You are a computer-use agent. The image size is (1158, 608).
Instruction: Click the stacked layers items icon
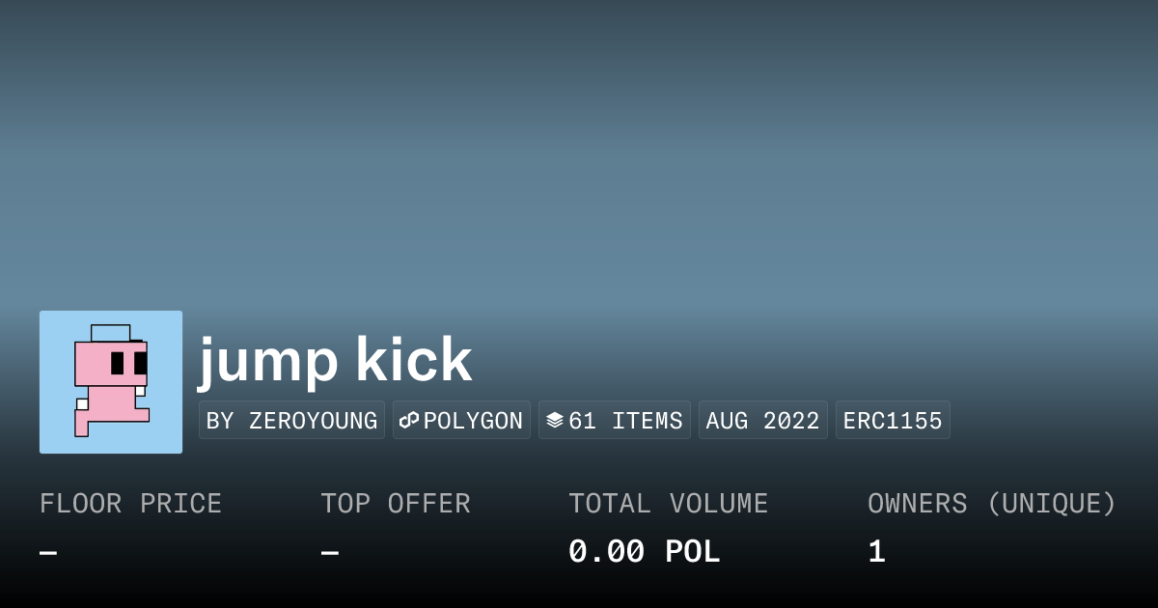point(554,421)
